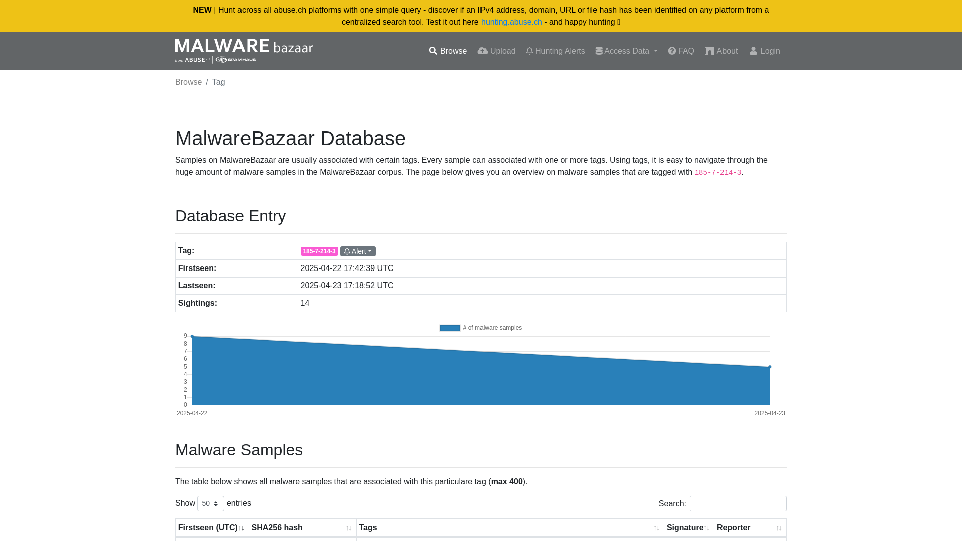
Task: Click the Firstseen value 2025-04-22 17:42:39 UTC
Action: 347,268
